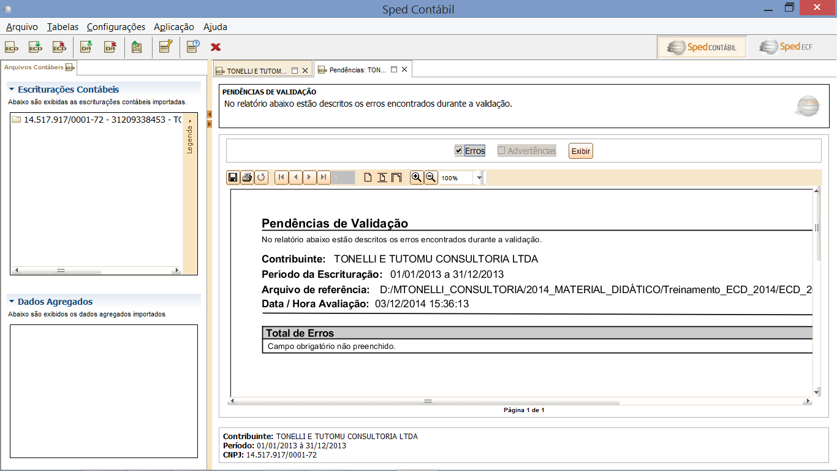The height and width of the screenshot is (471, 837).
Task: Click the 'Pendências de Validação' report heading
Action: pyautogui.click(x=335, y=223)
